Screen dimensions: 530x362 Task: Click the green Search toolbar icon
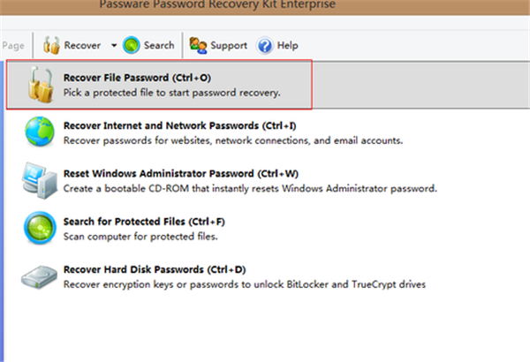coord(132,45)
